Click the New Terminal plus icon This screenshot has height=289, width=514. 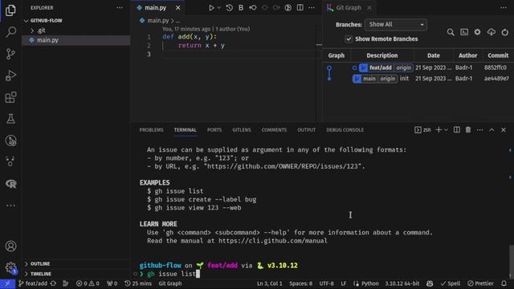pos(439,130)
